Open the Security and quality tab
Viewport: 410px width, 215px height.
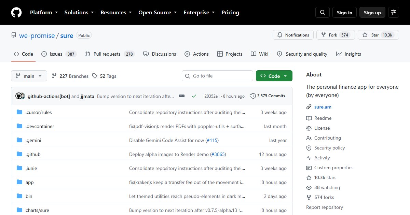302,54
